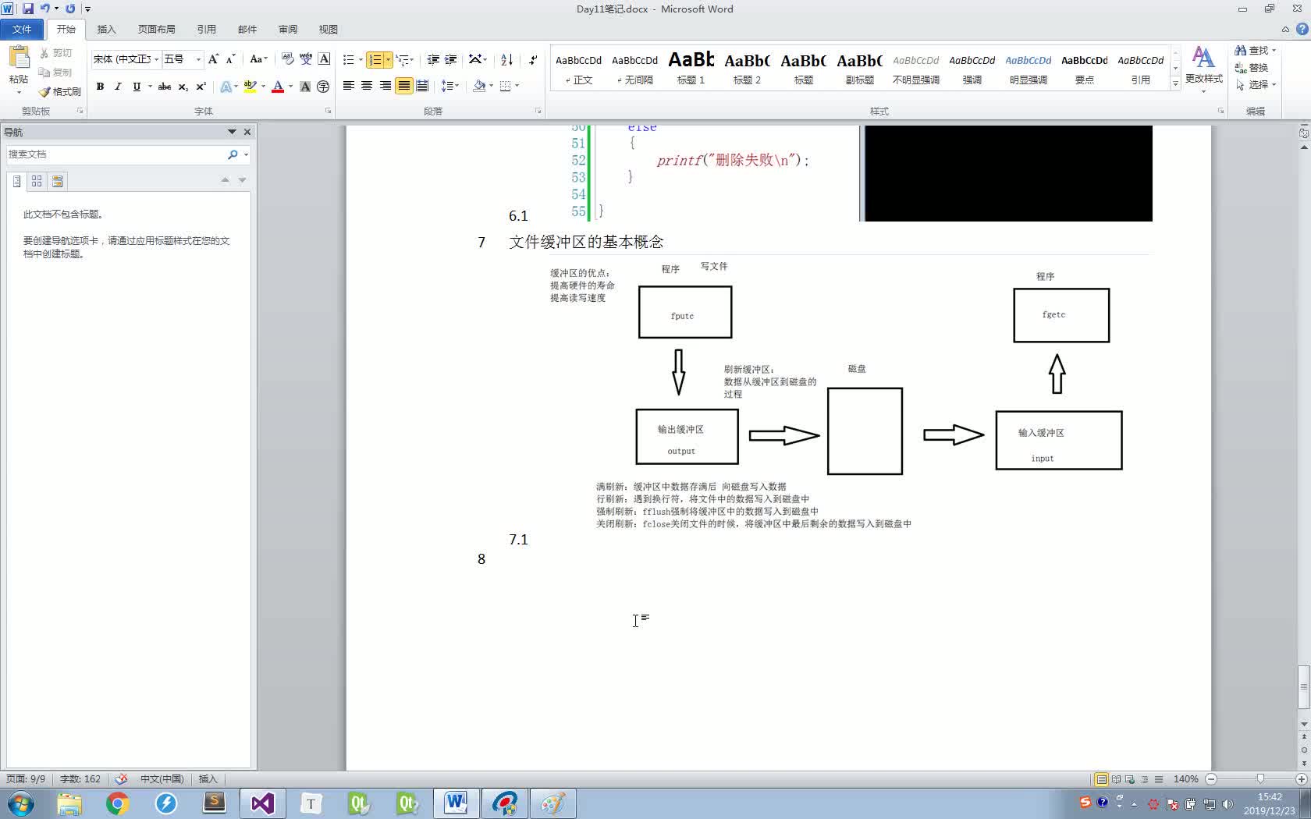The image size is (1311, 819).
Task: Click Decrease Indent icon
Action: click(x=433, y=59)
